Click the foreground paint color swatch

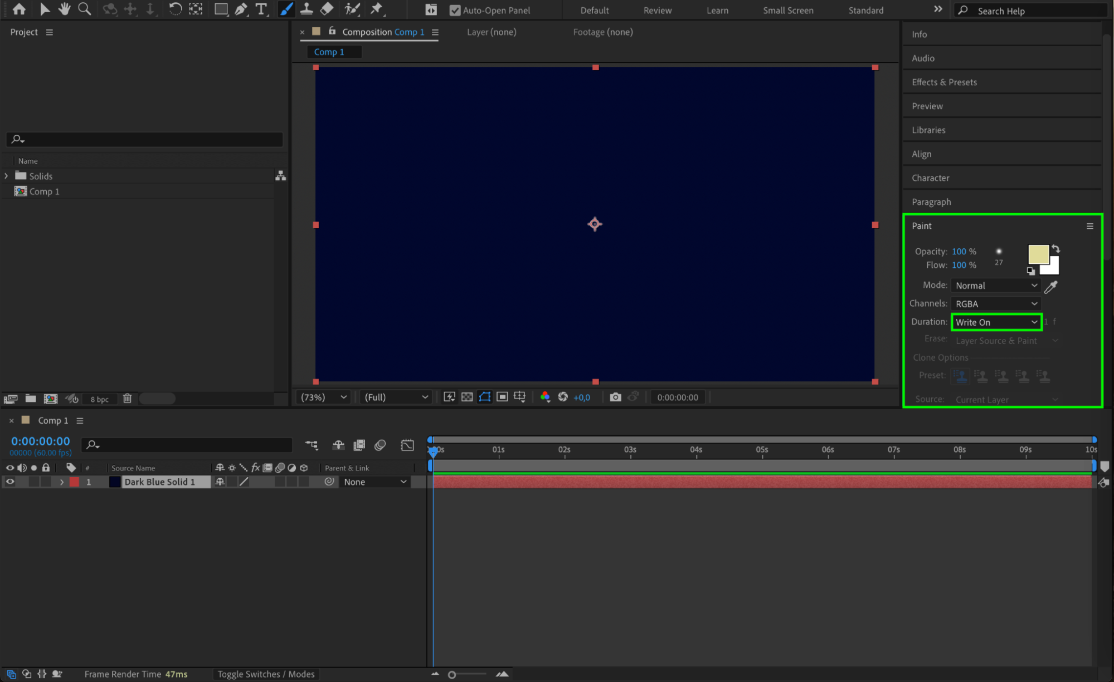pyautogui.click(x=1038, y=254)
